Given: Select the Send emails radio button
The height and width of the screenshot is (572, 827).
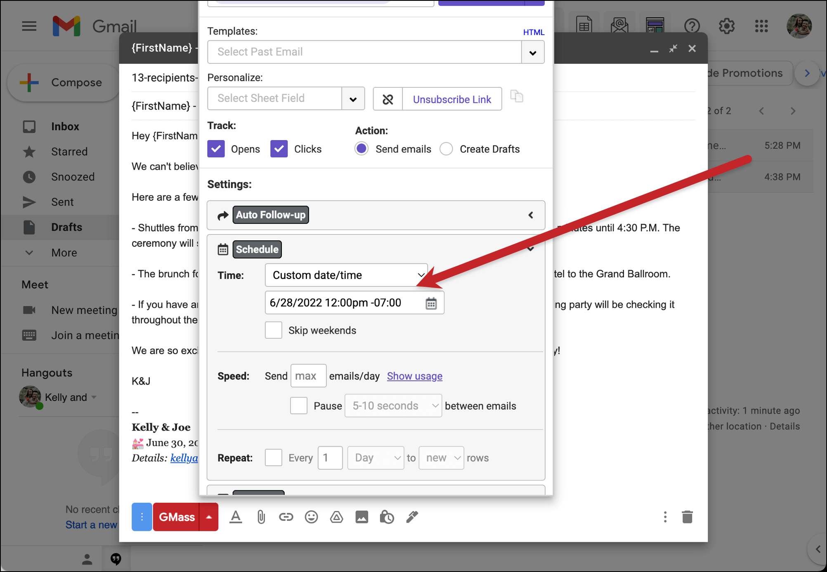Looking at the screenshot, I should 362,149.
